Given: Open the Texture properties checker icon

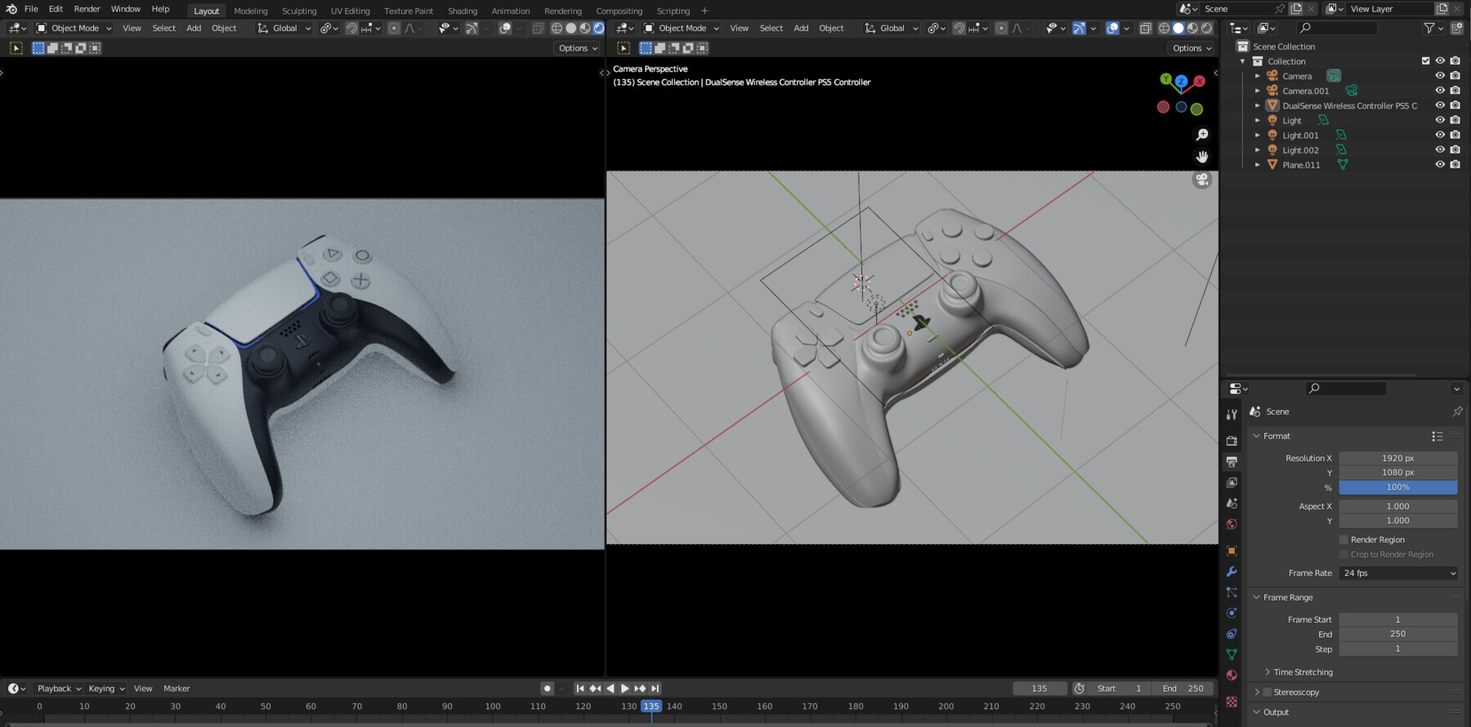Looking at the screenshot, I should (x=1232, y=702).
